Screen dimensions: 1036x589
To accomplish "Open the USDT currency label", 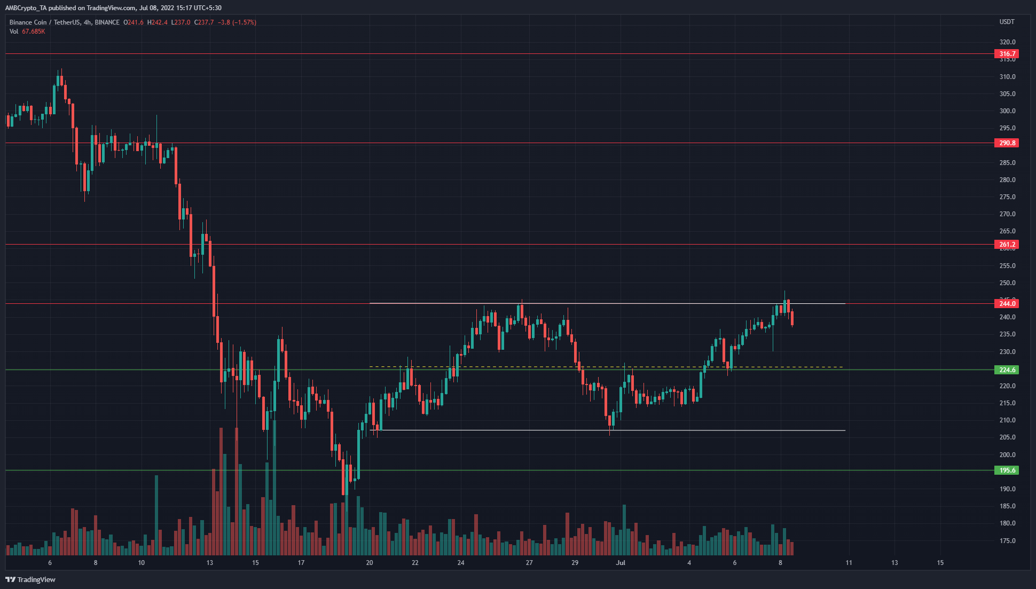I will [x=1007, y=22].
